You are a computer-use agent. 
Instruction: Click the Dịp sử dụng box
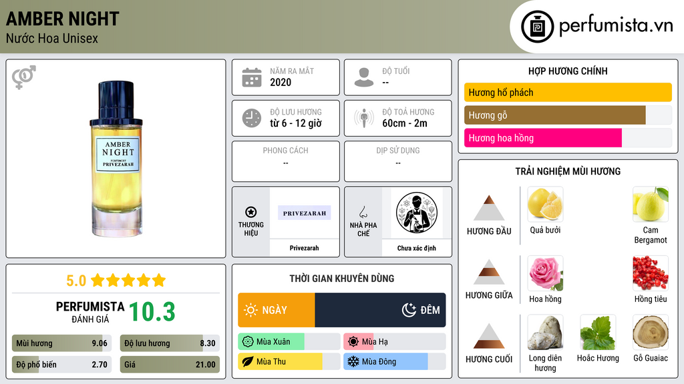pos(398,161)
